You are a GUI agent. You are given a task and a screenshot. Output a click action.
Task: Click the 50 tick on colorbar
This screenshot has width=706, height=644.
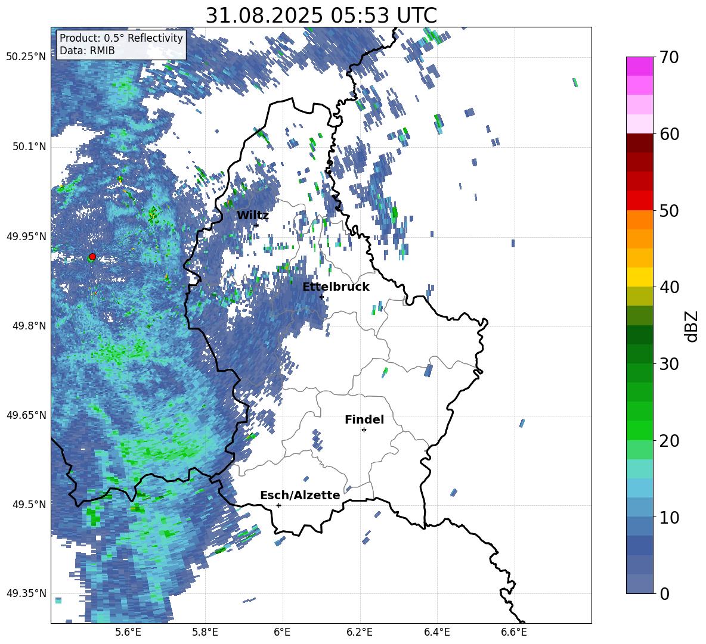[x=670, y=210]
